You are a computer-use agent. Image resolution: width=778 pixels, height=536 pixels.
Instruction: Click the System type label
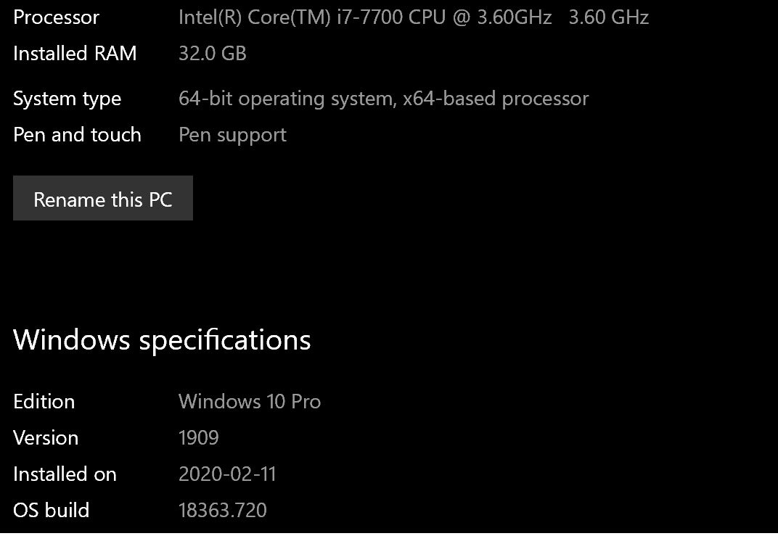[x=67, y=99]
